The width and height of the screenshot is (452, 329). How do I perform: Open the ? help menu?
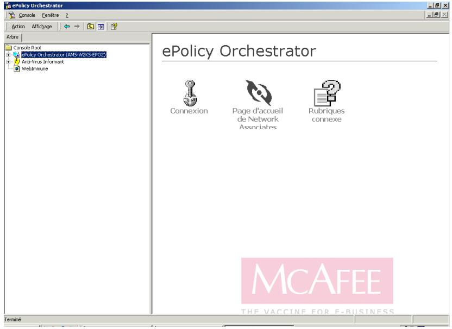(x=67, y=15)
